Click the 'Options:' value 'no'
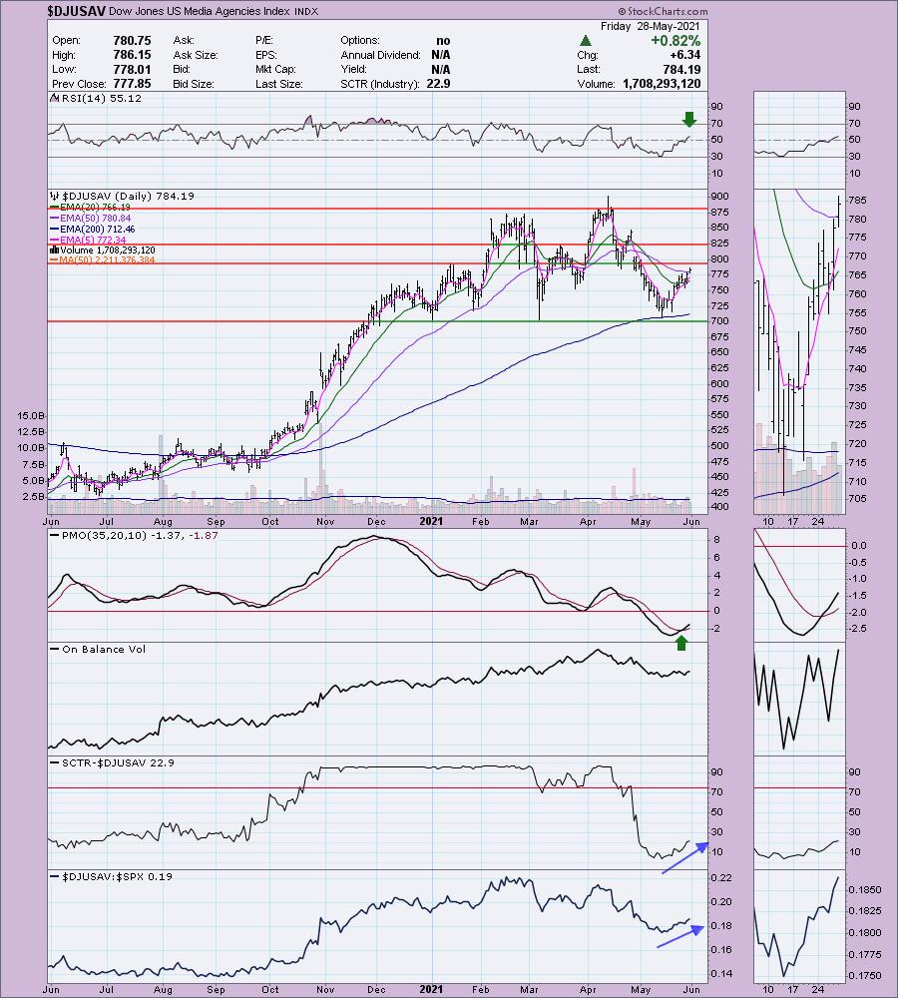898x998 pixels. (x=443, y=40)
